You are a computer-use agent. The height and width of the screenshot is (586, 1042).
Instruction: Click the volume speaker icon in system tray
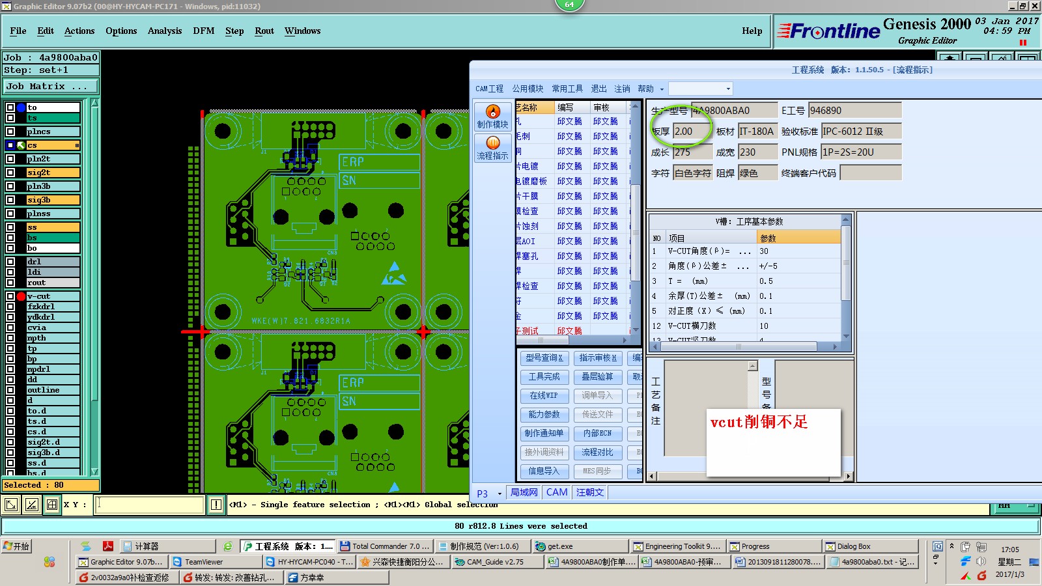(x=981, y=561)
